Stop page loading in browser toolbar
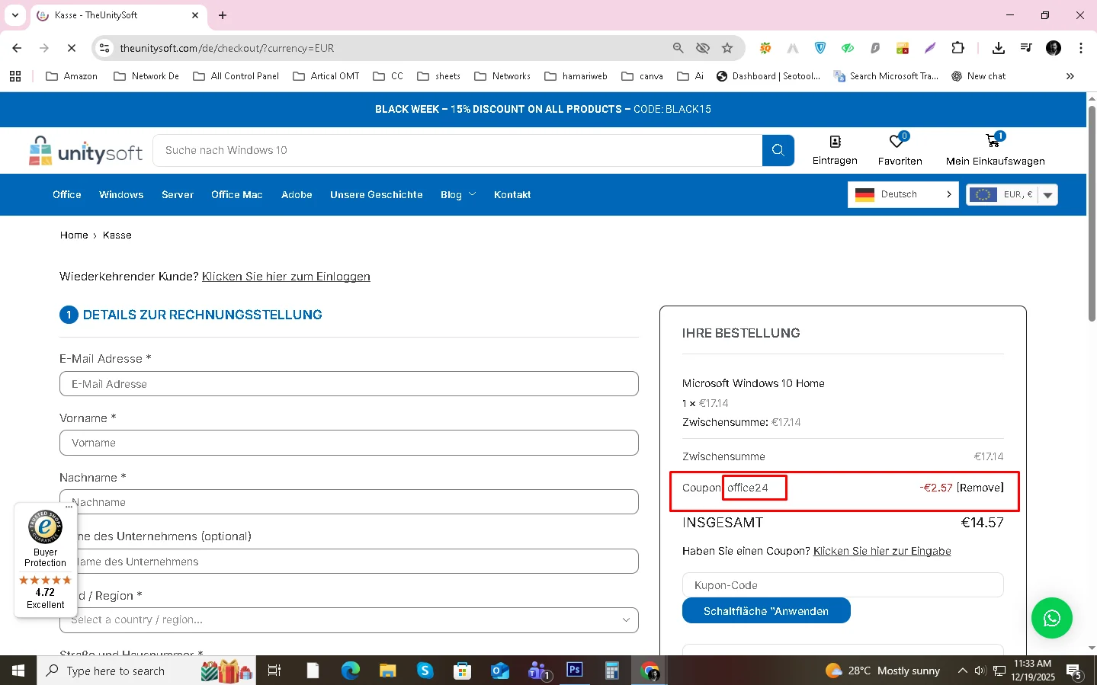This screenshot has width=1097, height=685. (x=71, y=48)
